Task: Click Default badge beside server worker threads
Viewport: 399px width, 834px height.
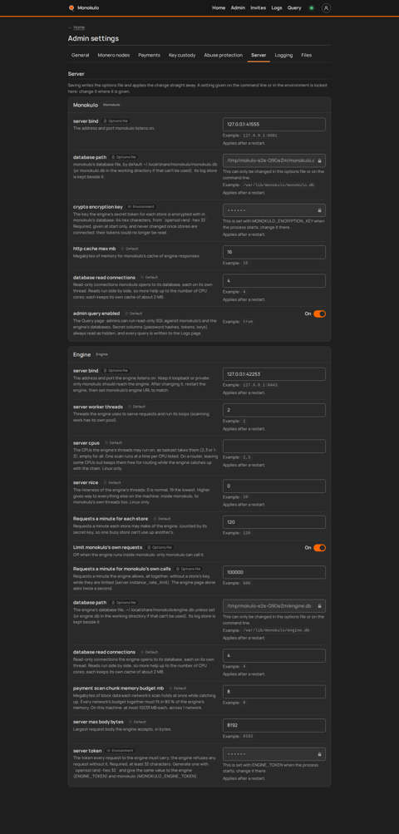Action: (136, 407)
